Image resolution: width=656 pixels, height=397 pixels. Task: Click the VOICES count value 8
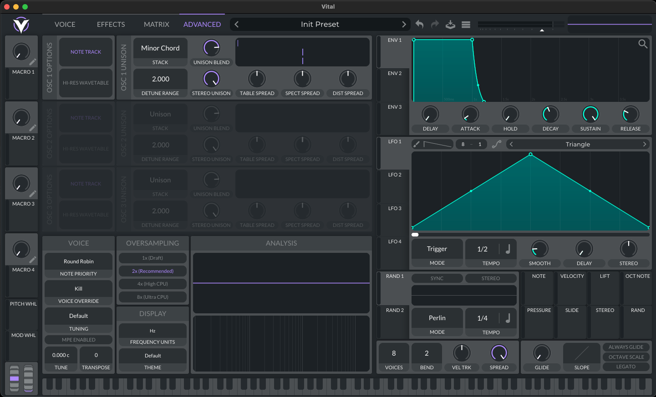pyautogui.click(x=394, y=353)
